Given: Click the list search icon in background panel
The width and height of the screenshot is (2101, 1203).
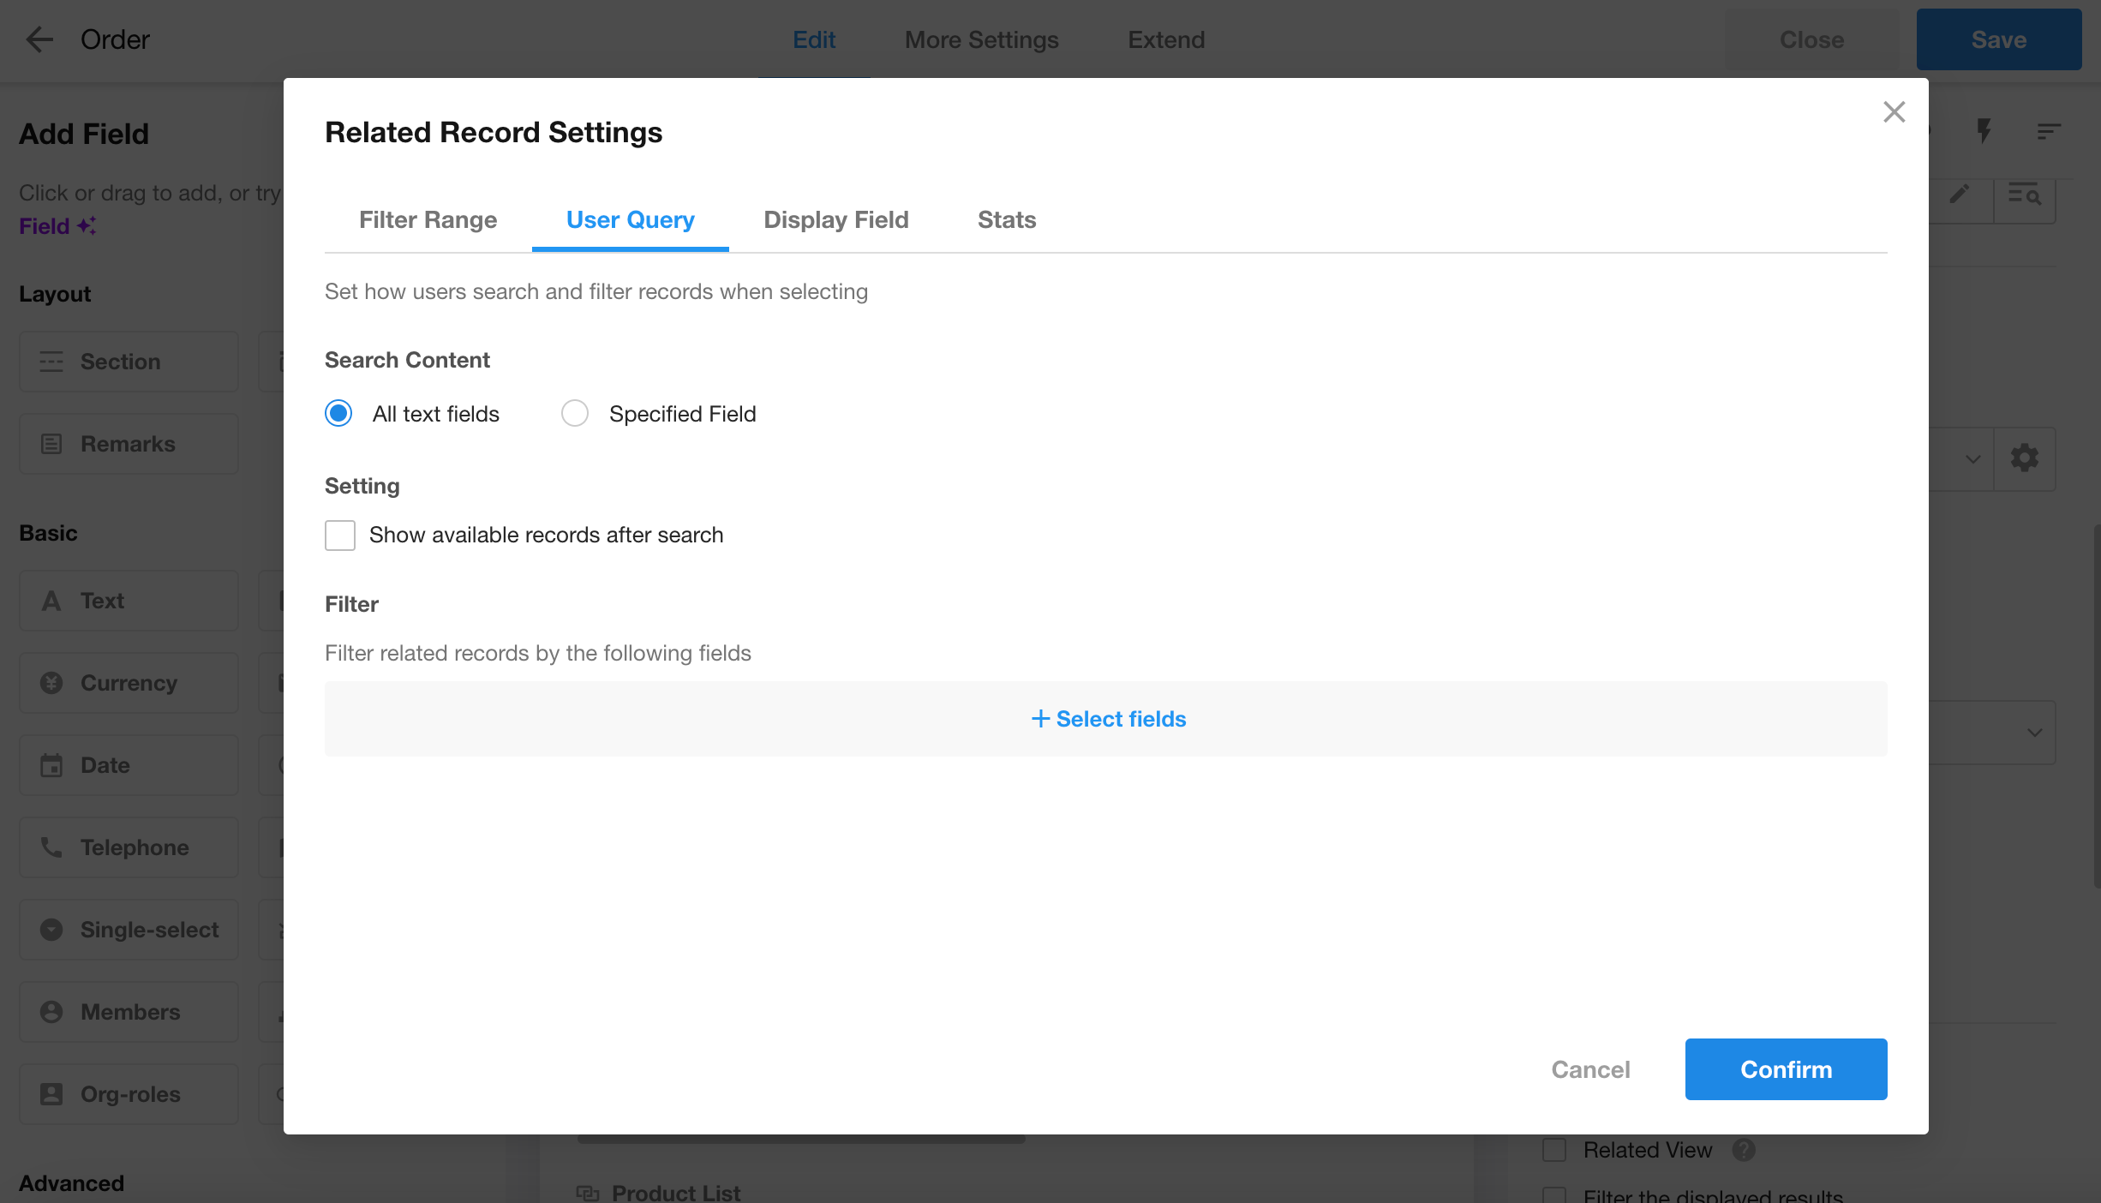Looking at the screenshot, I should point(2024,194).
